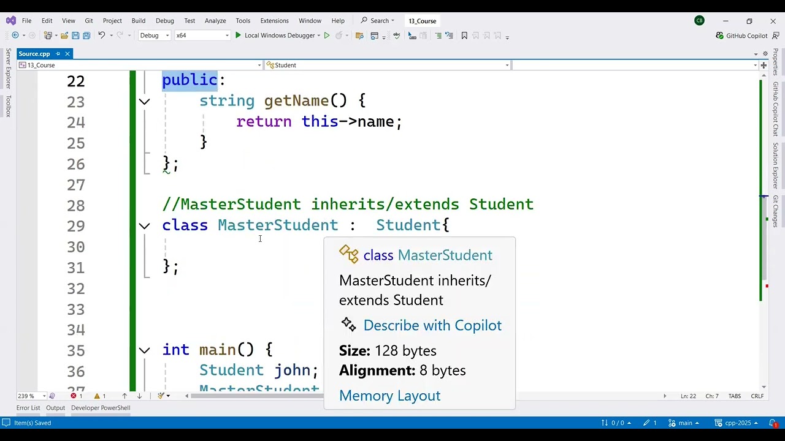Open the Git Changes side panel
Image resolution: width=785 pixels, height=441 pixels.
pyautogui.click(x=776, y=211)
